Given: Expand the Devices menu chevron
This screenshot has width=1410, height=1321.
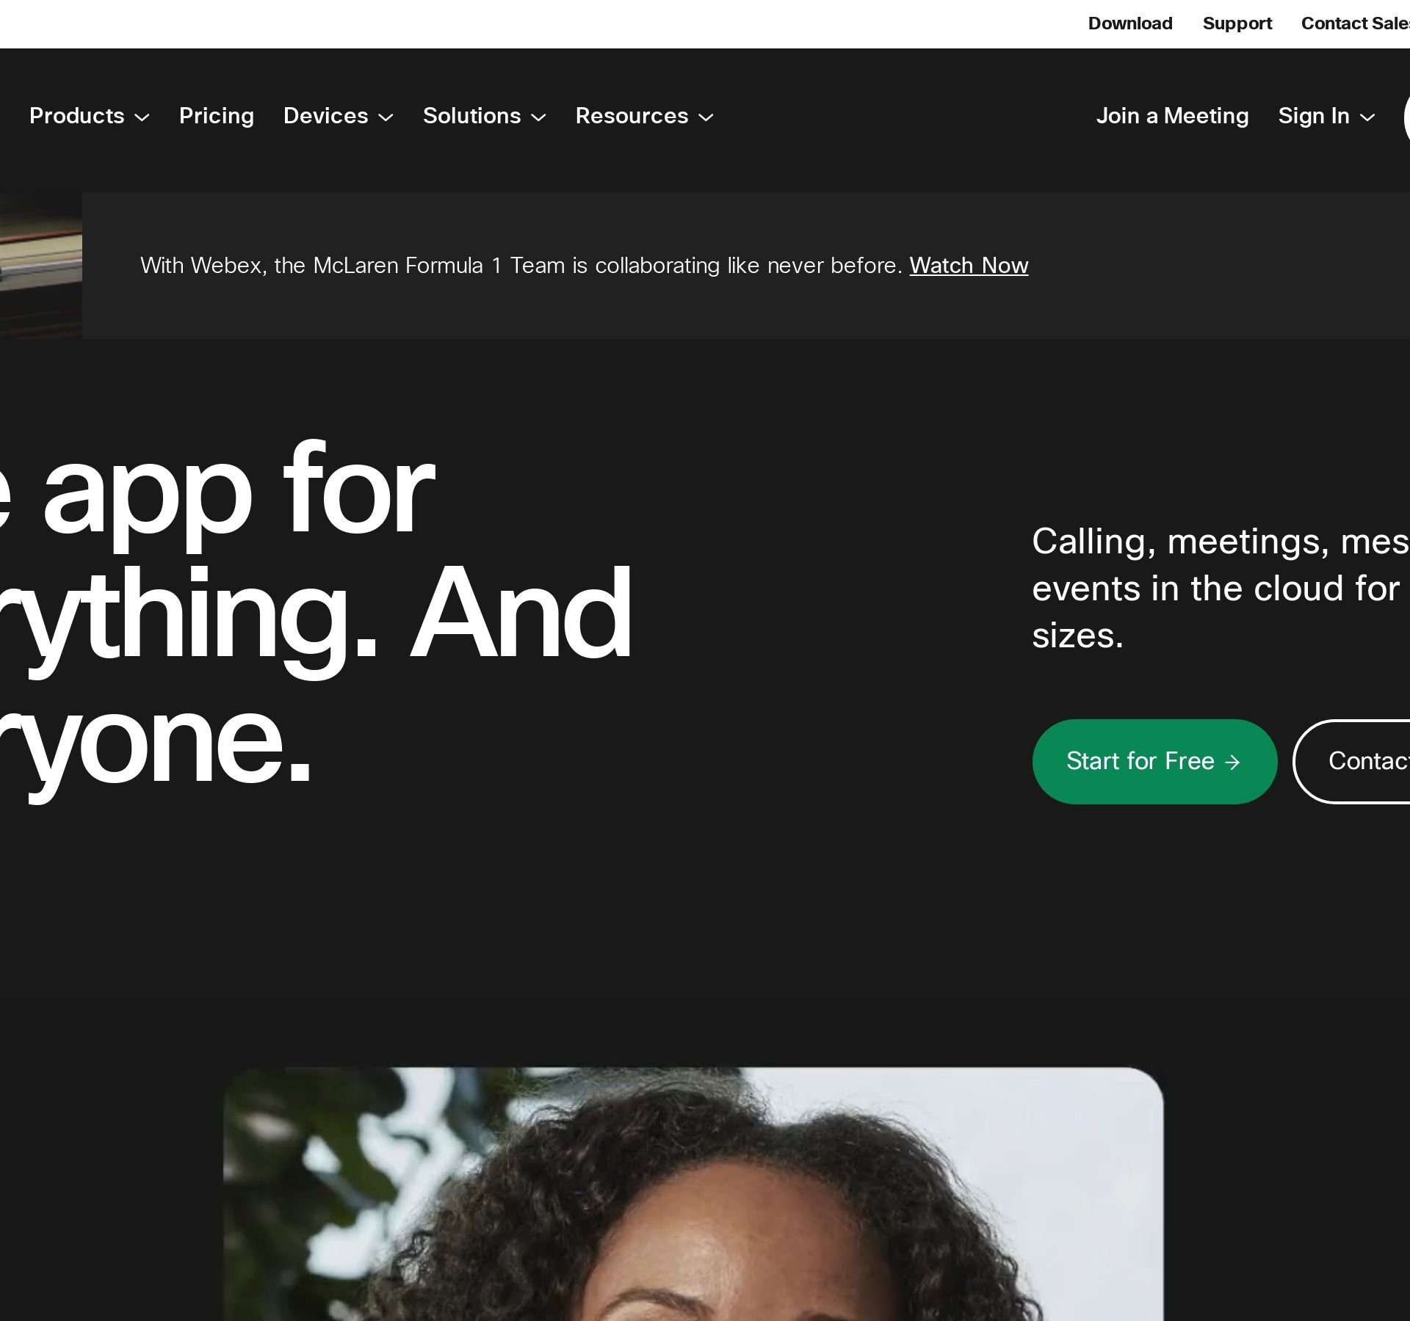Looking at the screenshot, I should coord(386,117).
